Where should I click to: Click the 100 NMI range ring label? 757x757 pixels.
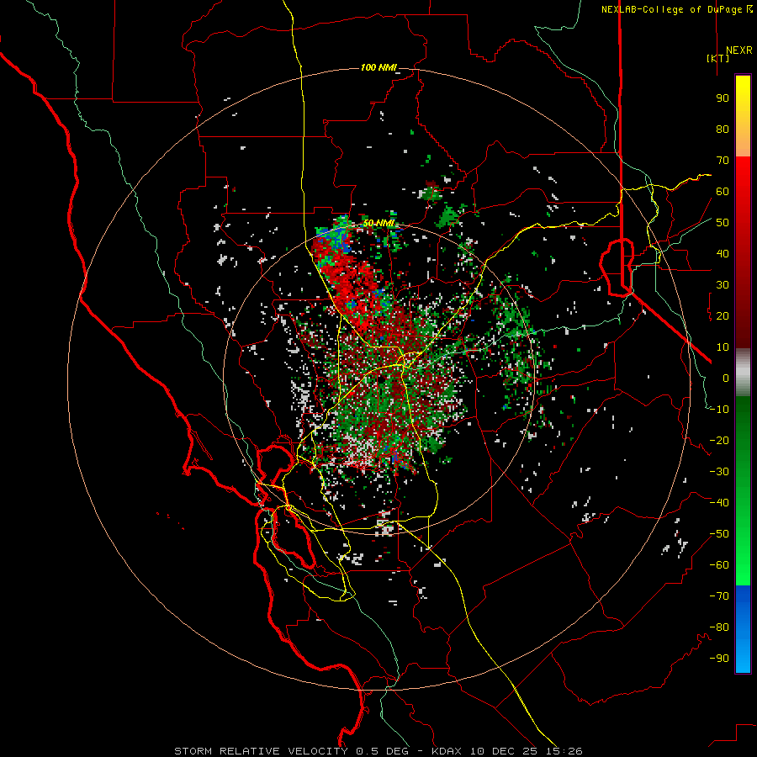[x=378, y=67]
